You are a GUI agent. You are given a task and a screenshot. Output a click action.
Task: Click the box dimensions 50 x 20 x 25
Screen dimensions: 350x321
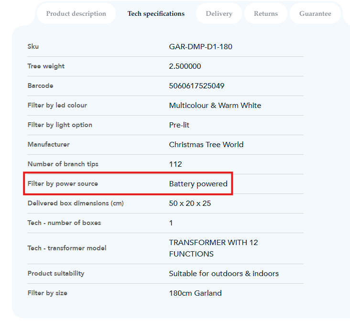click(x=190, y=203)
